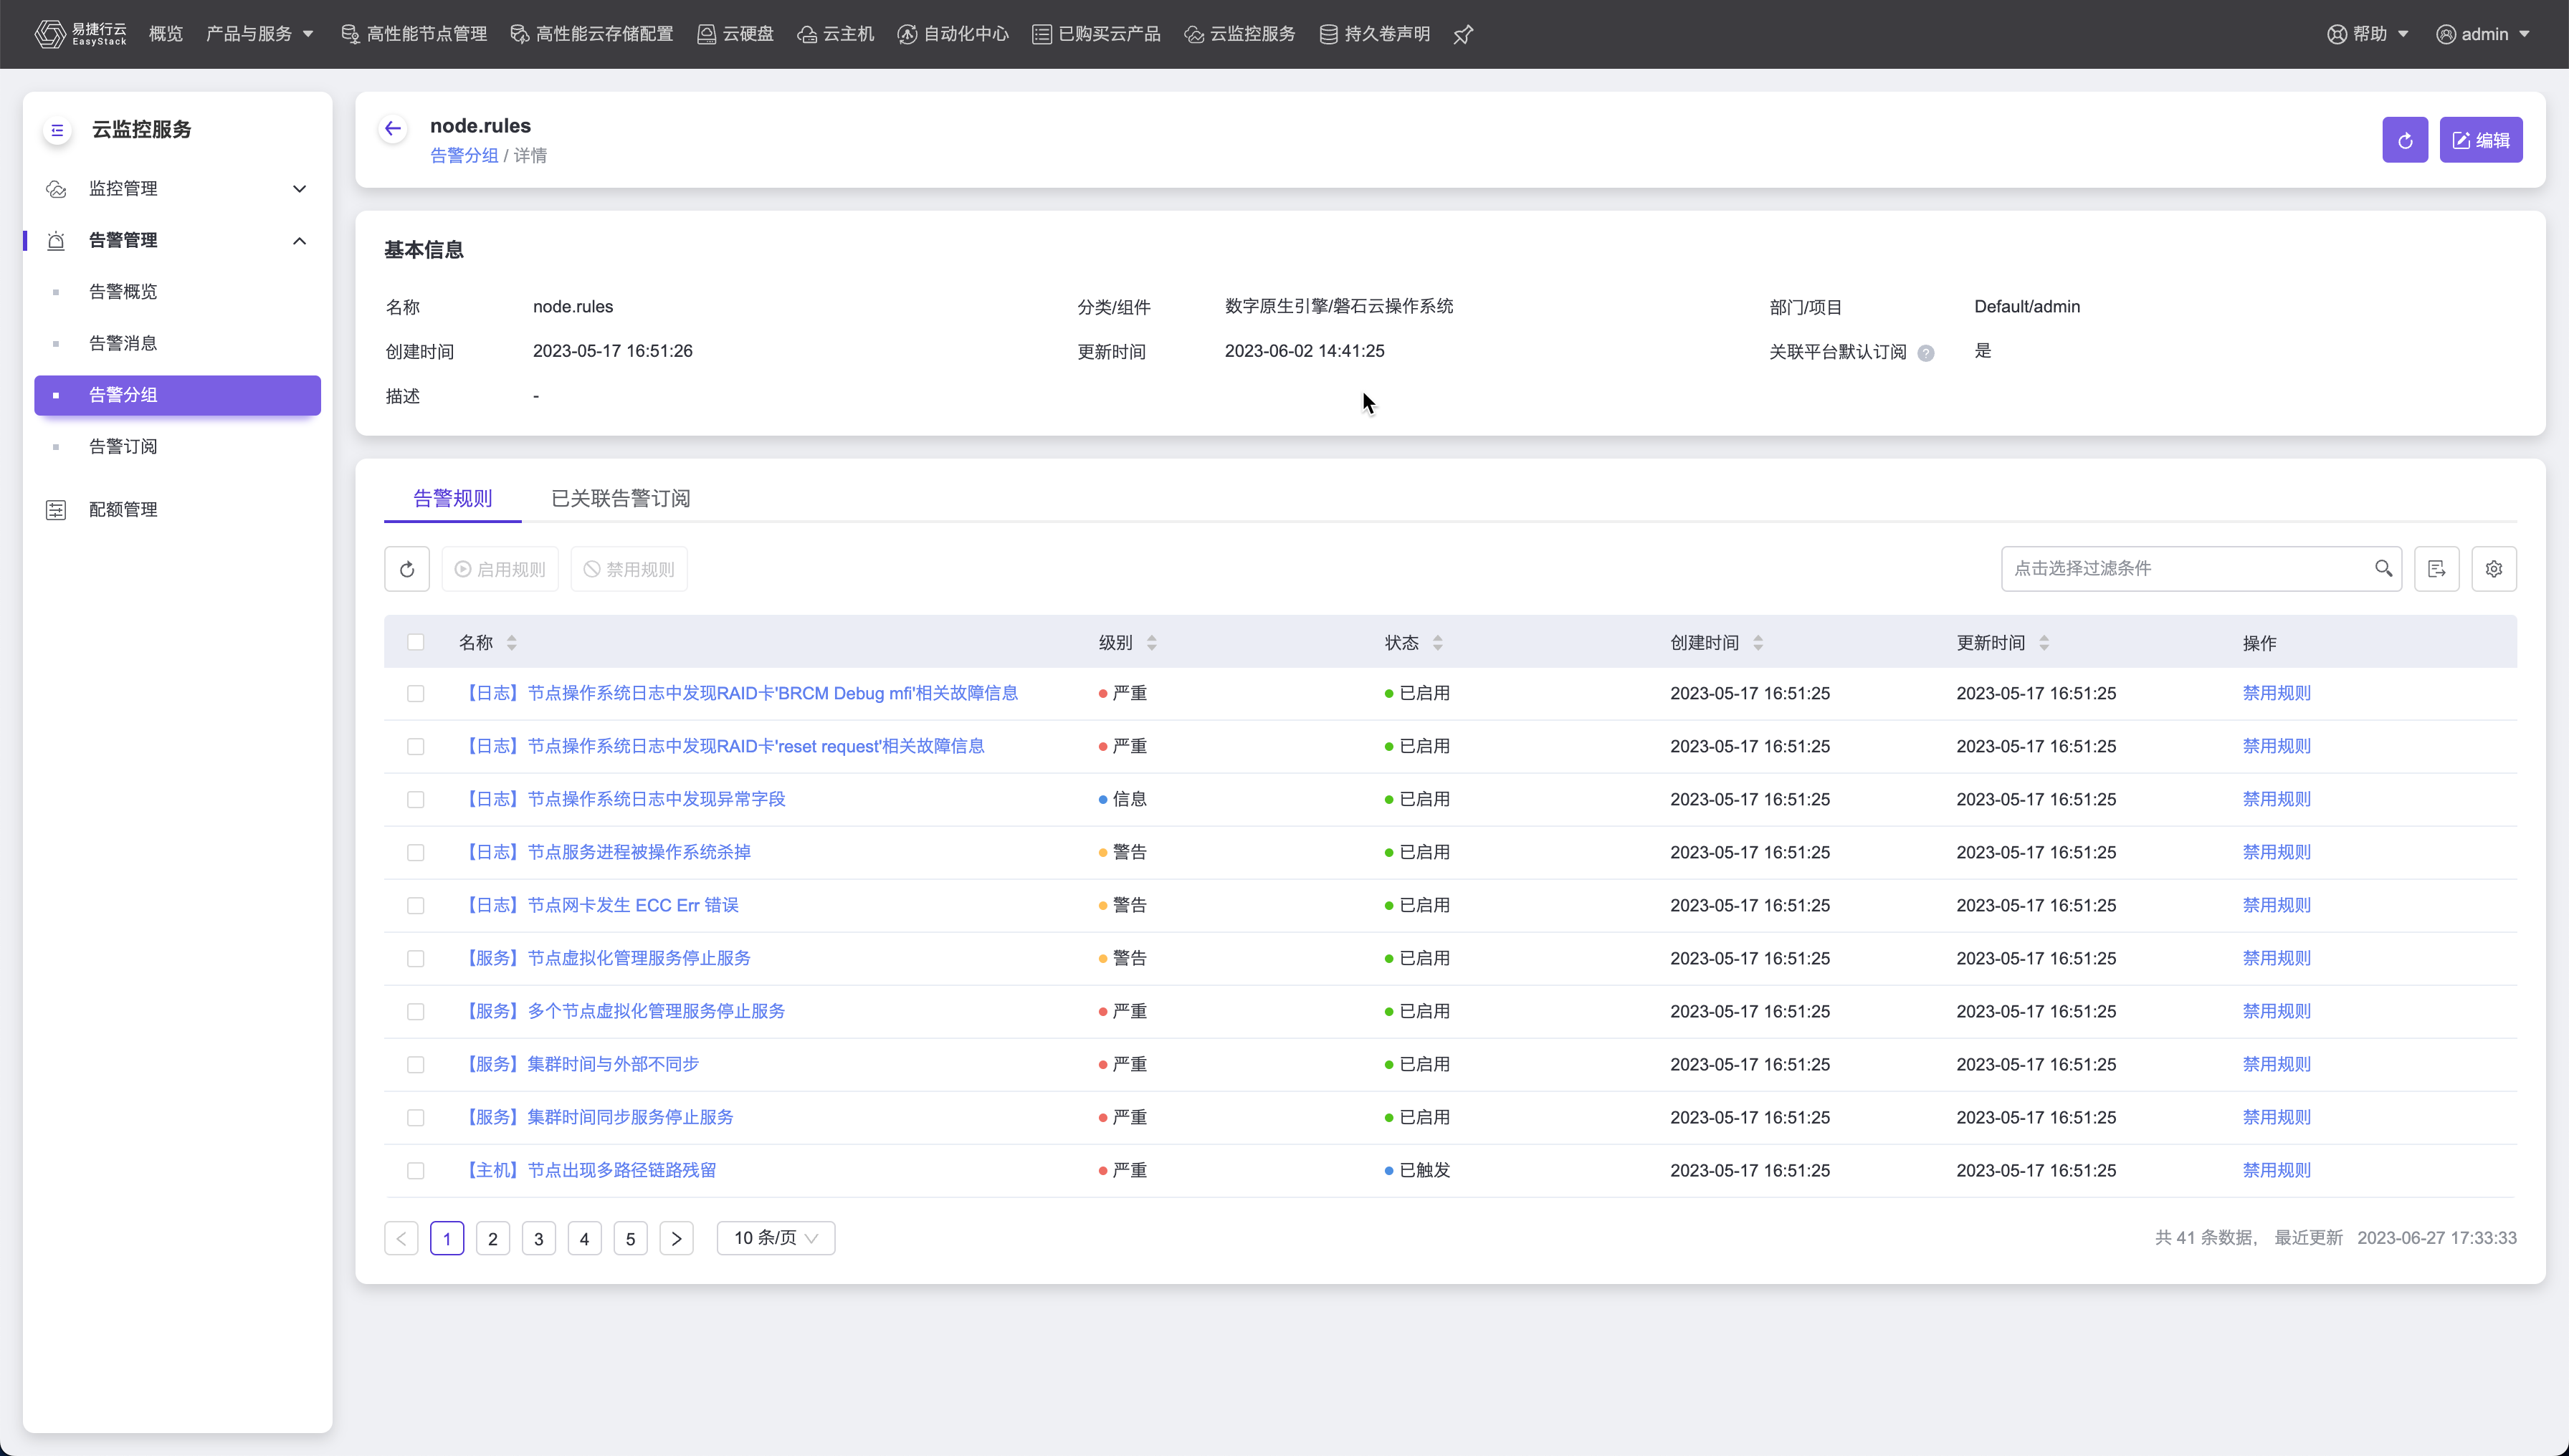Click search magnifier in filter box
The width and height of the screenshot is (2569, 1456).
coord(2383,568)
